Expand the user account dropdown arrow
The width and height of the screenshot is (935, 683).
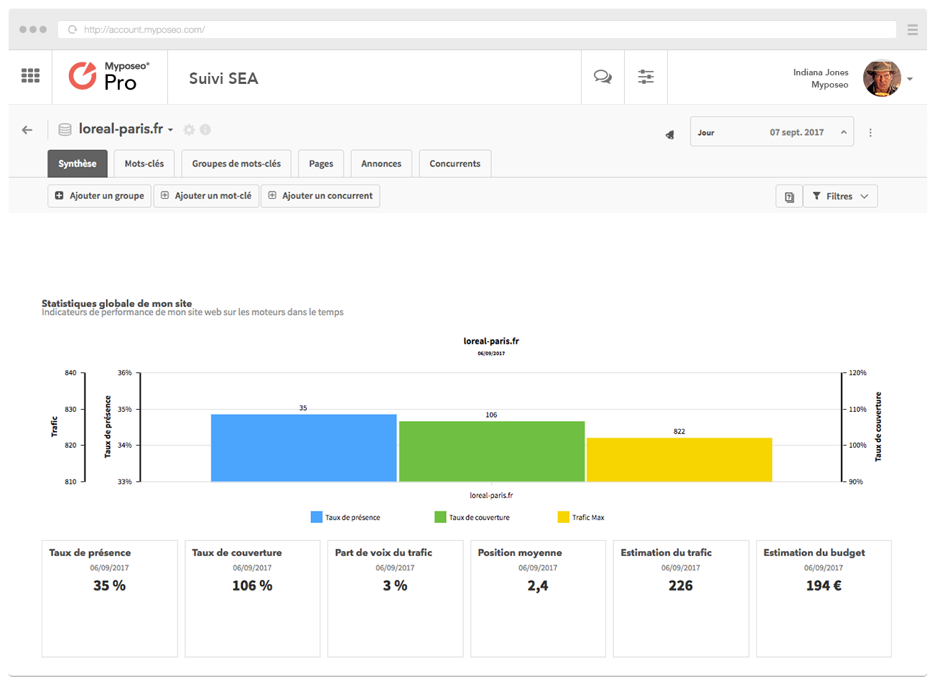point(910,79)
